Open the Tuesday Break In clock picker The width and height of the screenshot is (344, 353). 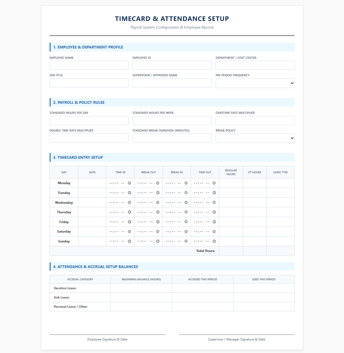pyautogui.click(x=186, y=193)
